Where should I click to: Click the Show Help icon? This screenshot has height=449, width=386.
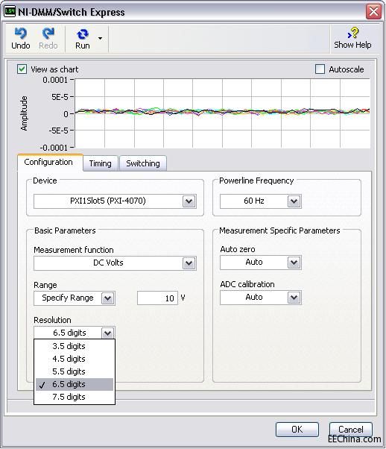click(353, 33)
